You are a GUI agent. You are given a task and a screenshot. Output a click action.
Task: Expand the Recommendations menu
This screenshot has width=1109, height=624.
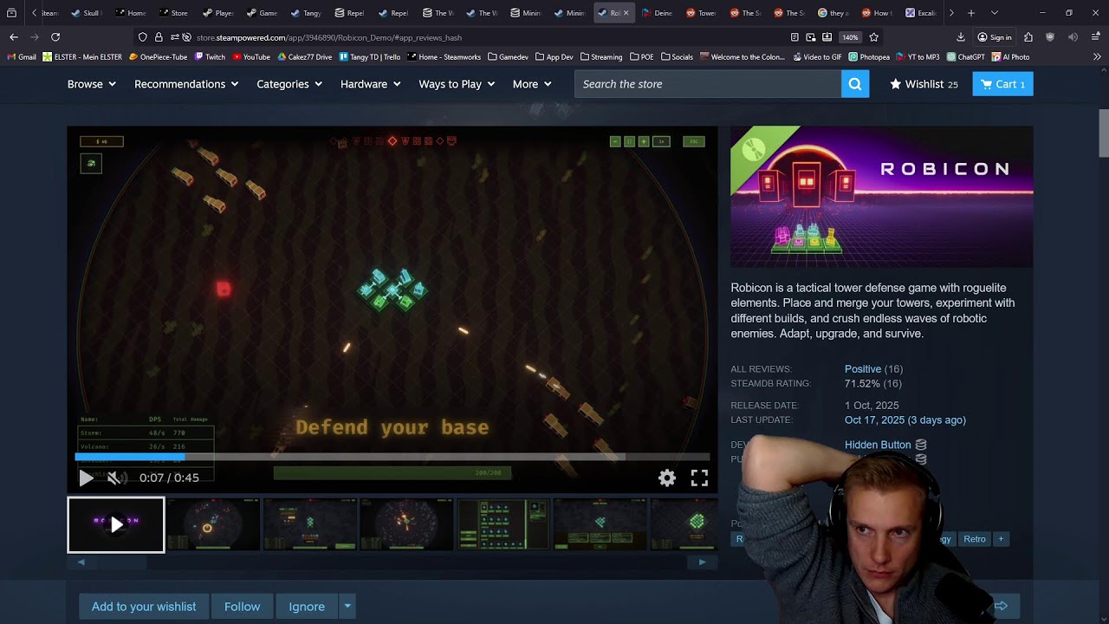(x=186, y=84)
